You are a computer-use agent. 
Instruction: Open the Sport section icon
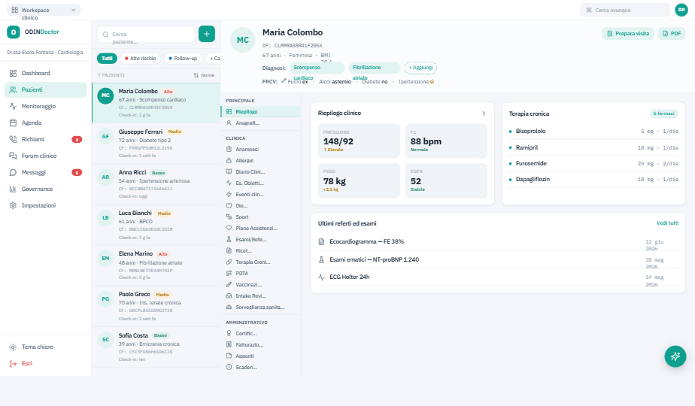229,217
